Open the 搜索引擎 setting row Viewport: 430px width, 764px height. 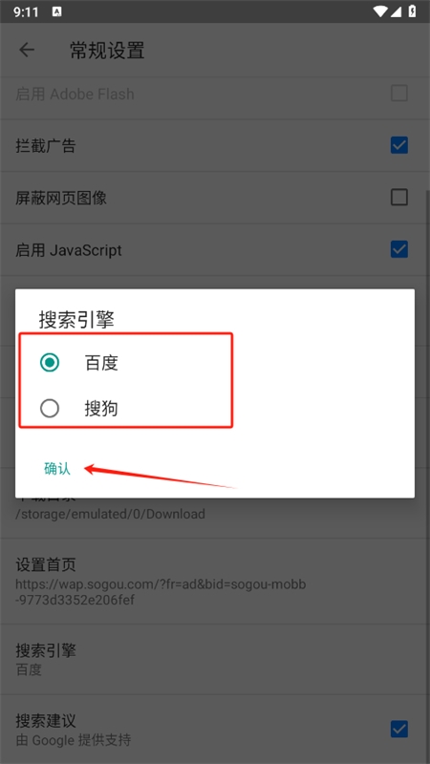215,659
